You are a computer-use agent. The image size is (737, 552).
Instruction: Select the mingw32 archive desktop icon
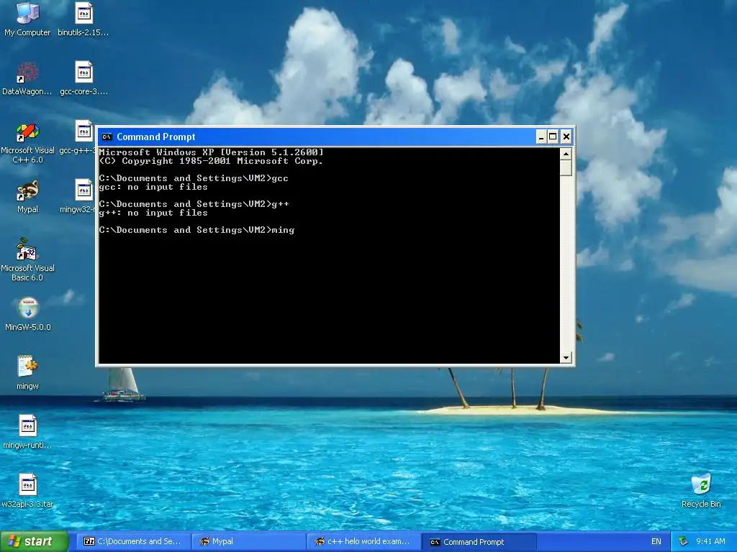click(x=83, y=190)
